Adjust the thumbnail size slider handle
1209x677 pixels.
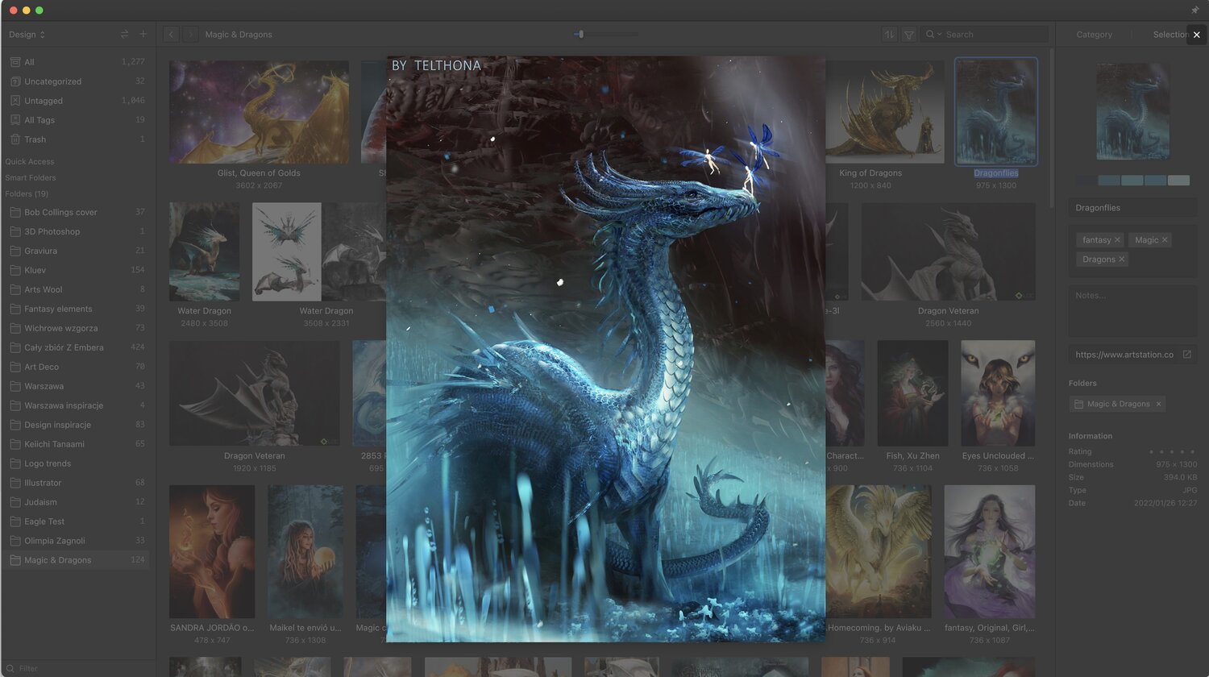coord(580,35)
